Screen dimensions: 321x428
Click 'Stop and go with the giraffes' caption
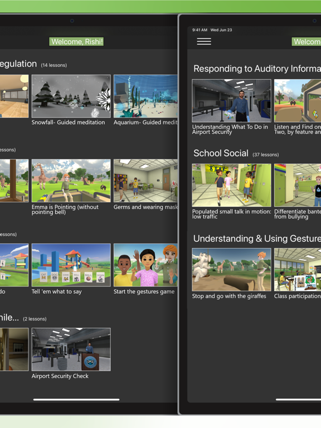pos(229,296)
